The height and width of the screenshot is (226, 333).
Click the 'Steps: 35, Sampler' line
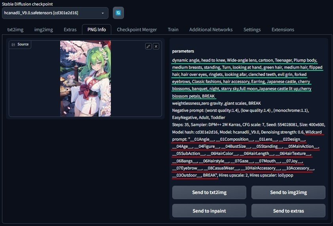[248, 125]
